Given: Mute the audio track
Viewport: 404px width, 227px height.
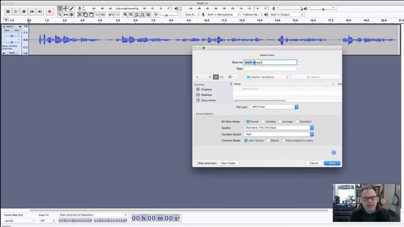Looking at the screenshot, I should click(7, 30).
